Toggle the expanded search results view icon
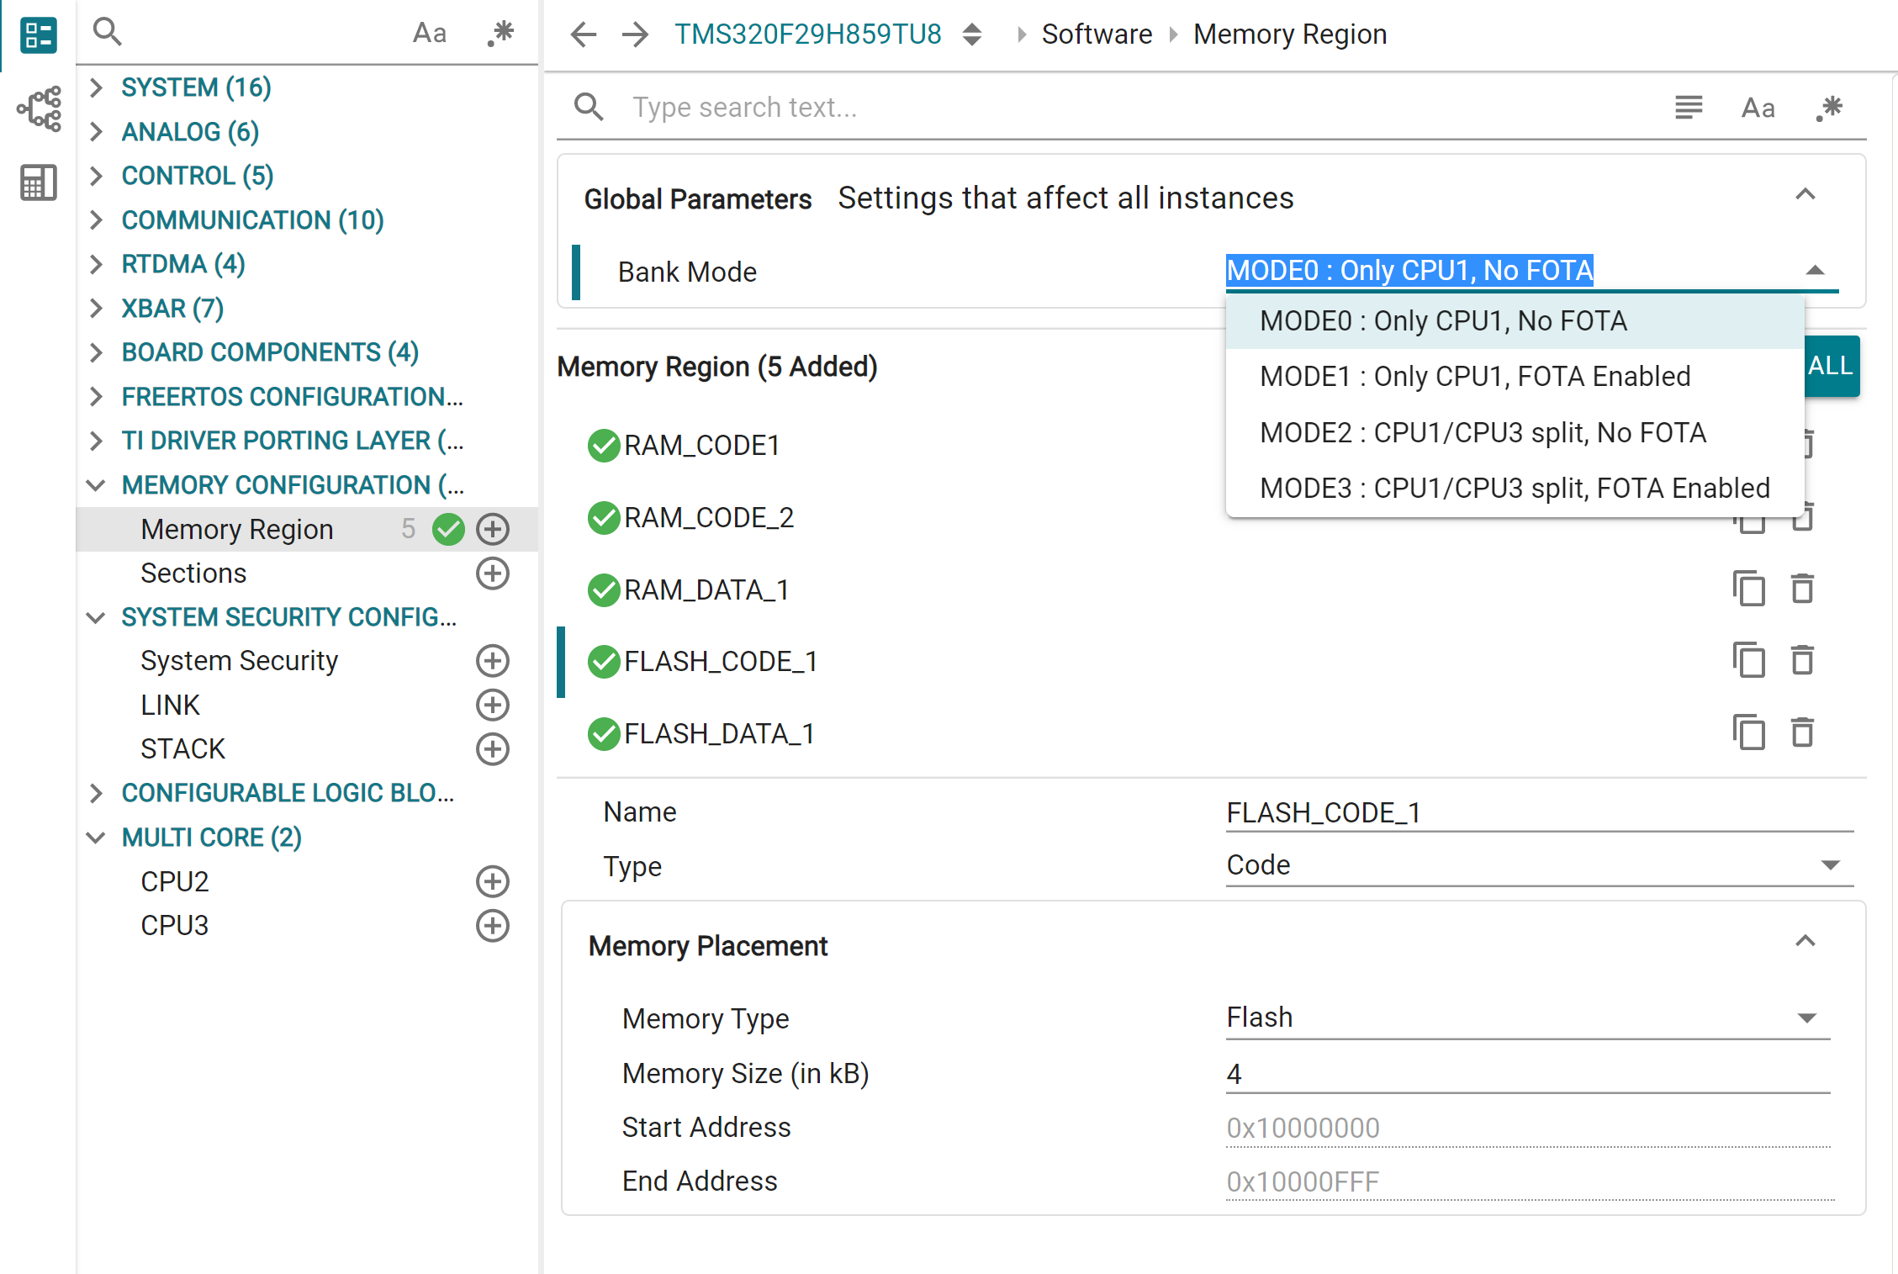The image size is (1898, 1274). tap(1689, 108)
